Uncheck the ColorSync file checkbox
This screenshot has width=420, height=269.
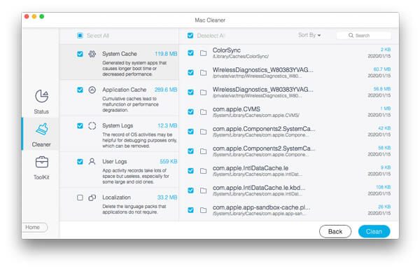click(x=190, y=53)
